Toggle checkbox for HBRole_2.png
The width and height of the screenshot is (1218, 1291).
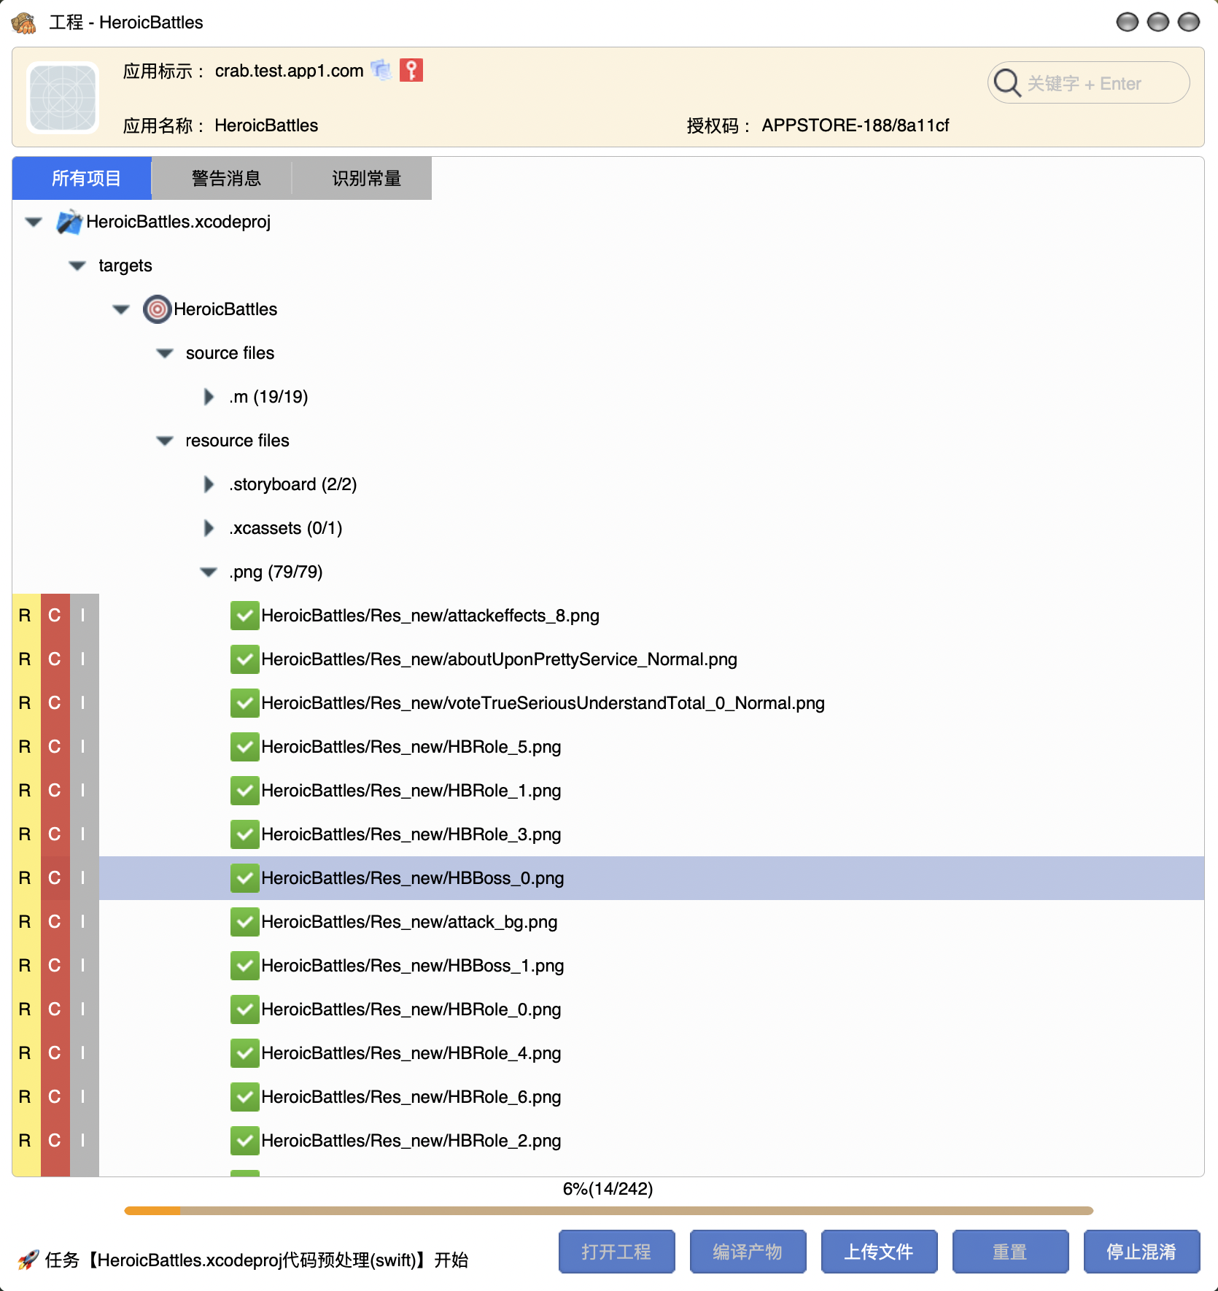(x=245, y=1141)
